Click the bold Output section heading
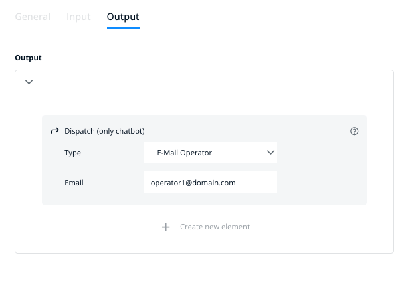The height and width of the screenshot is (283, 418). tap(28, 58)
